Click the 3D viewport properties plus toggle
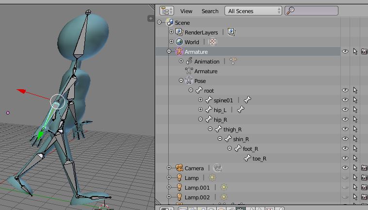368x210 pixels. coord(151,18)
